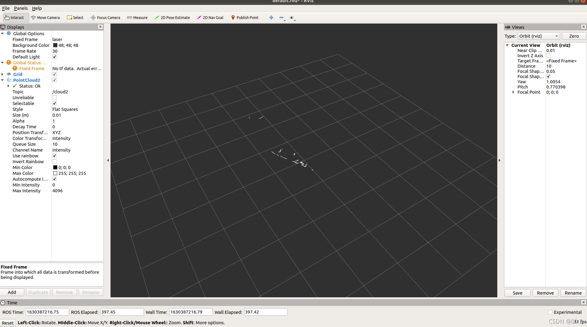Click the Background Color swatch
Image resolution: width=587 pixels, height=327 pixels.
[55, 45]
